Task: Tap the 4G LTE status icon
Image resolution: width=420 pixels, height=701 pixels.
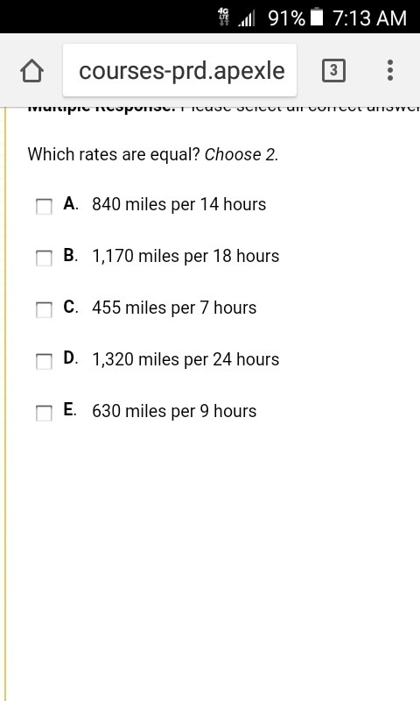Action: point(224,17)
